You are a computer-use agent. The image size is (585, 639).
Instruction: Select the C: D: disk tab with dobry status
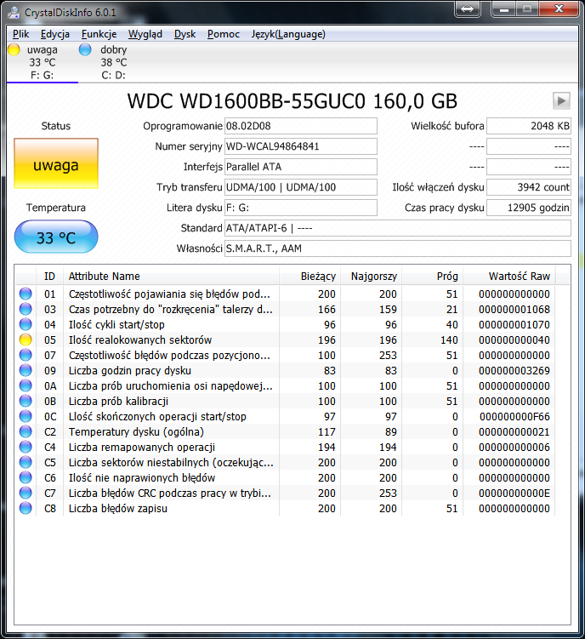point(114,62)
